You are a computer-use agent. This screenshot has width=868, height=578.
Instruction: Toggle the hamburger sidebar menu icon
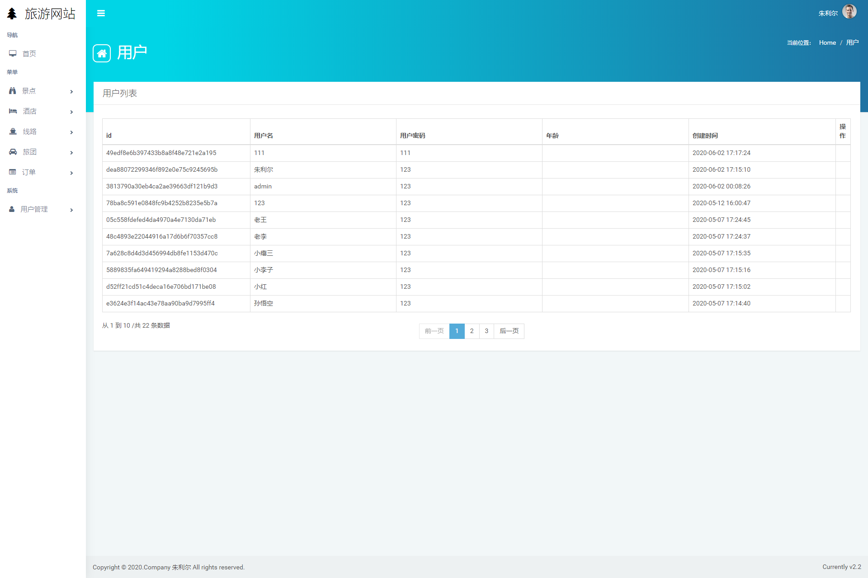101,13
